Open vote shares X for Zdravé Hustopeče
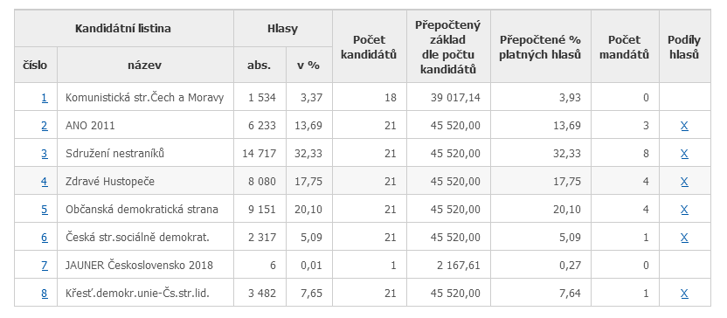 pyautogui.click(x=684, y=181)
